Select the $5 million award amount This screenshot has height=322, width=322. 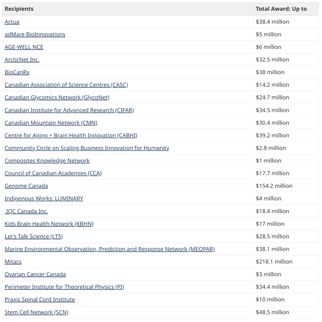(x=269, y=34)
